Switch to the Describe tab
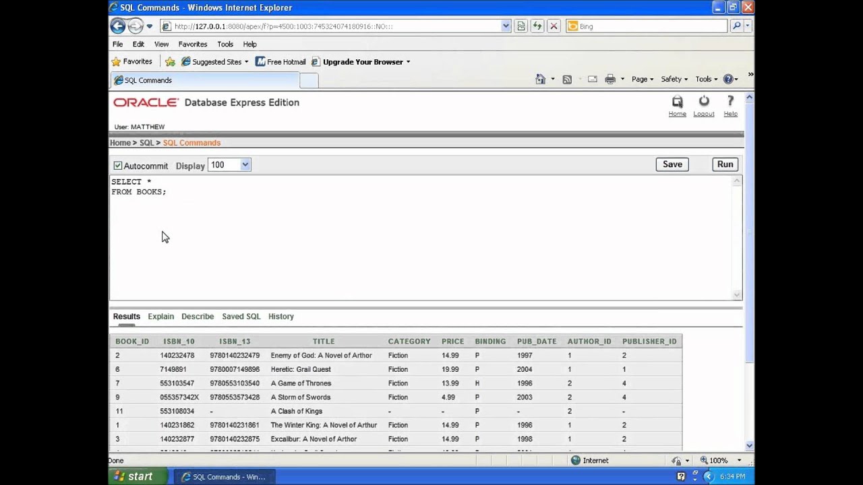This screenshot has width=863, height=485. [198, 317]
